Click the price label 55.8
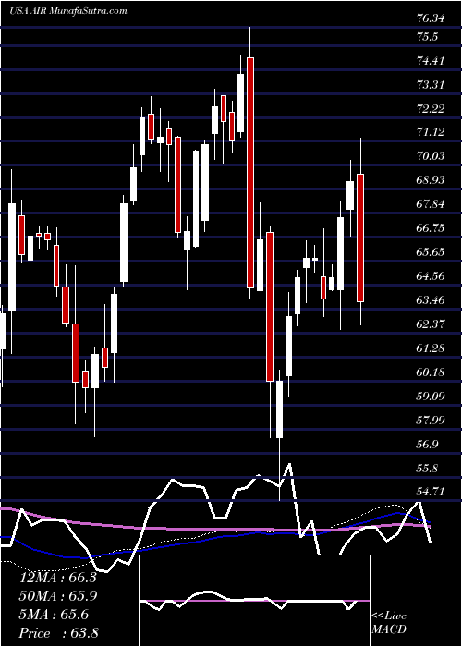 click(429, 469)
